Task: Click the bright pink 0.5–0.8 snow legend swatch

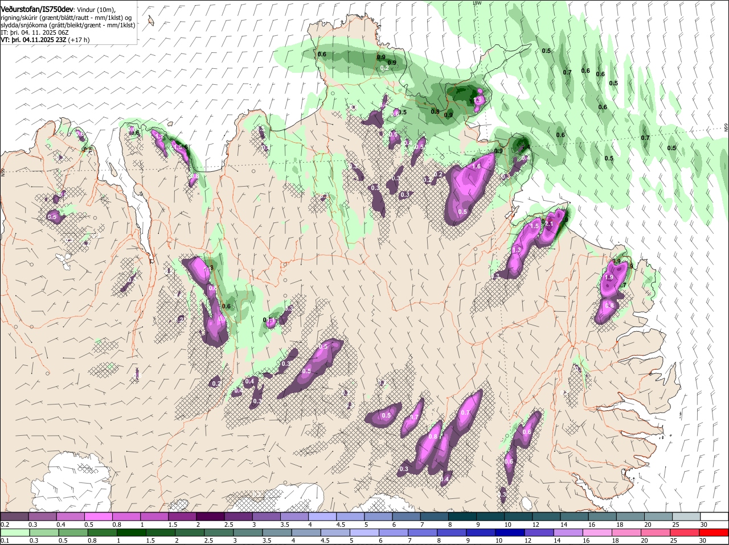Action: pyautogui.click(x=99, y=516)
